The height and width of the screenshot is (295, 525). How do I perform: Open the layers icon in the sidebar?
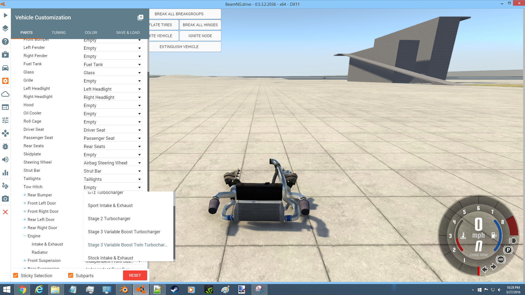click(5, 28)
